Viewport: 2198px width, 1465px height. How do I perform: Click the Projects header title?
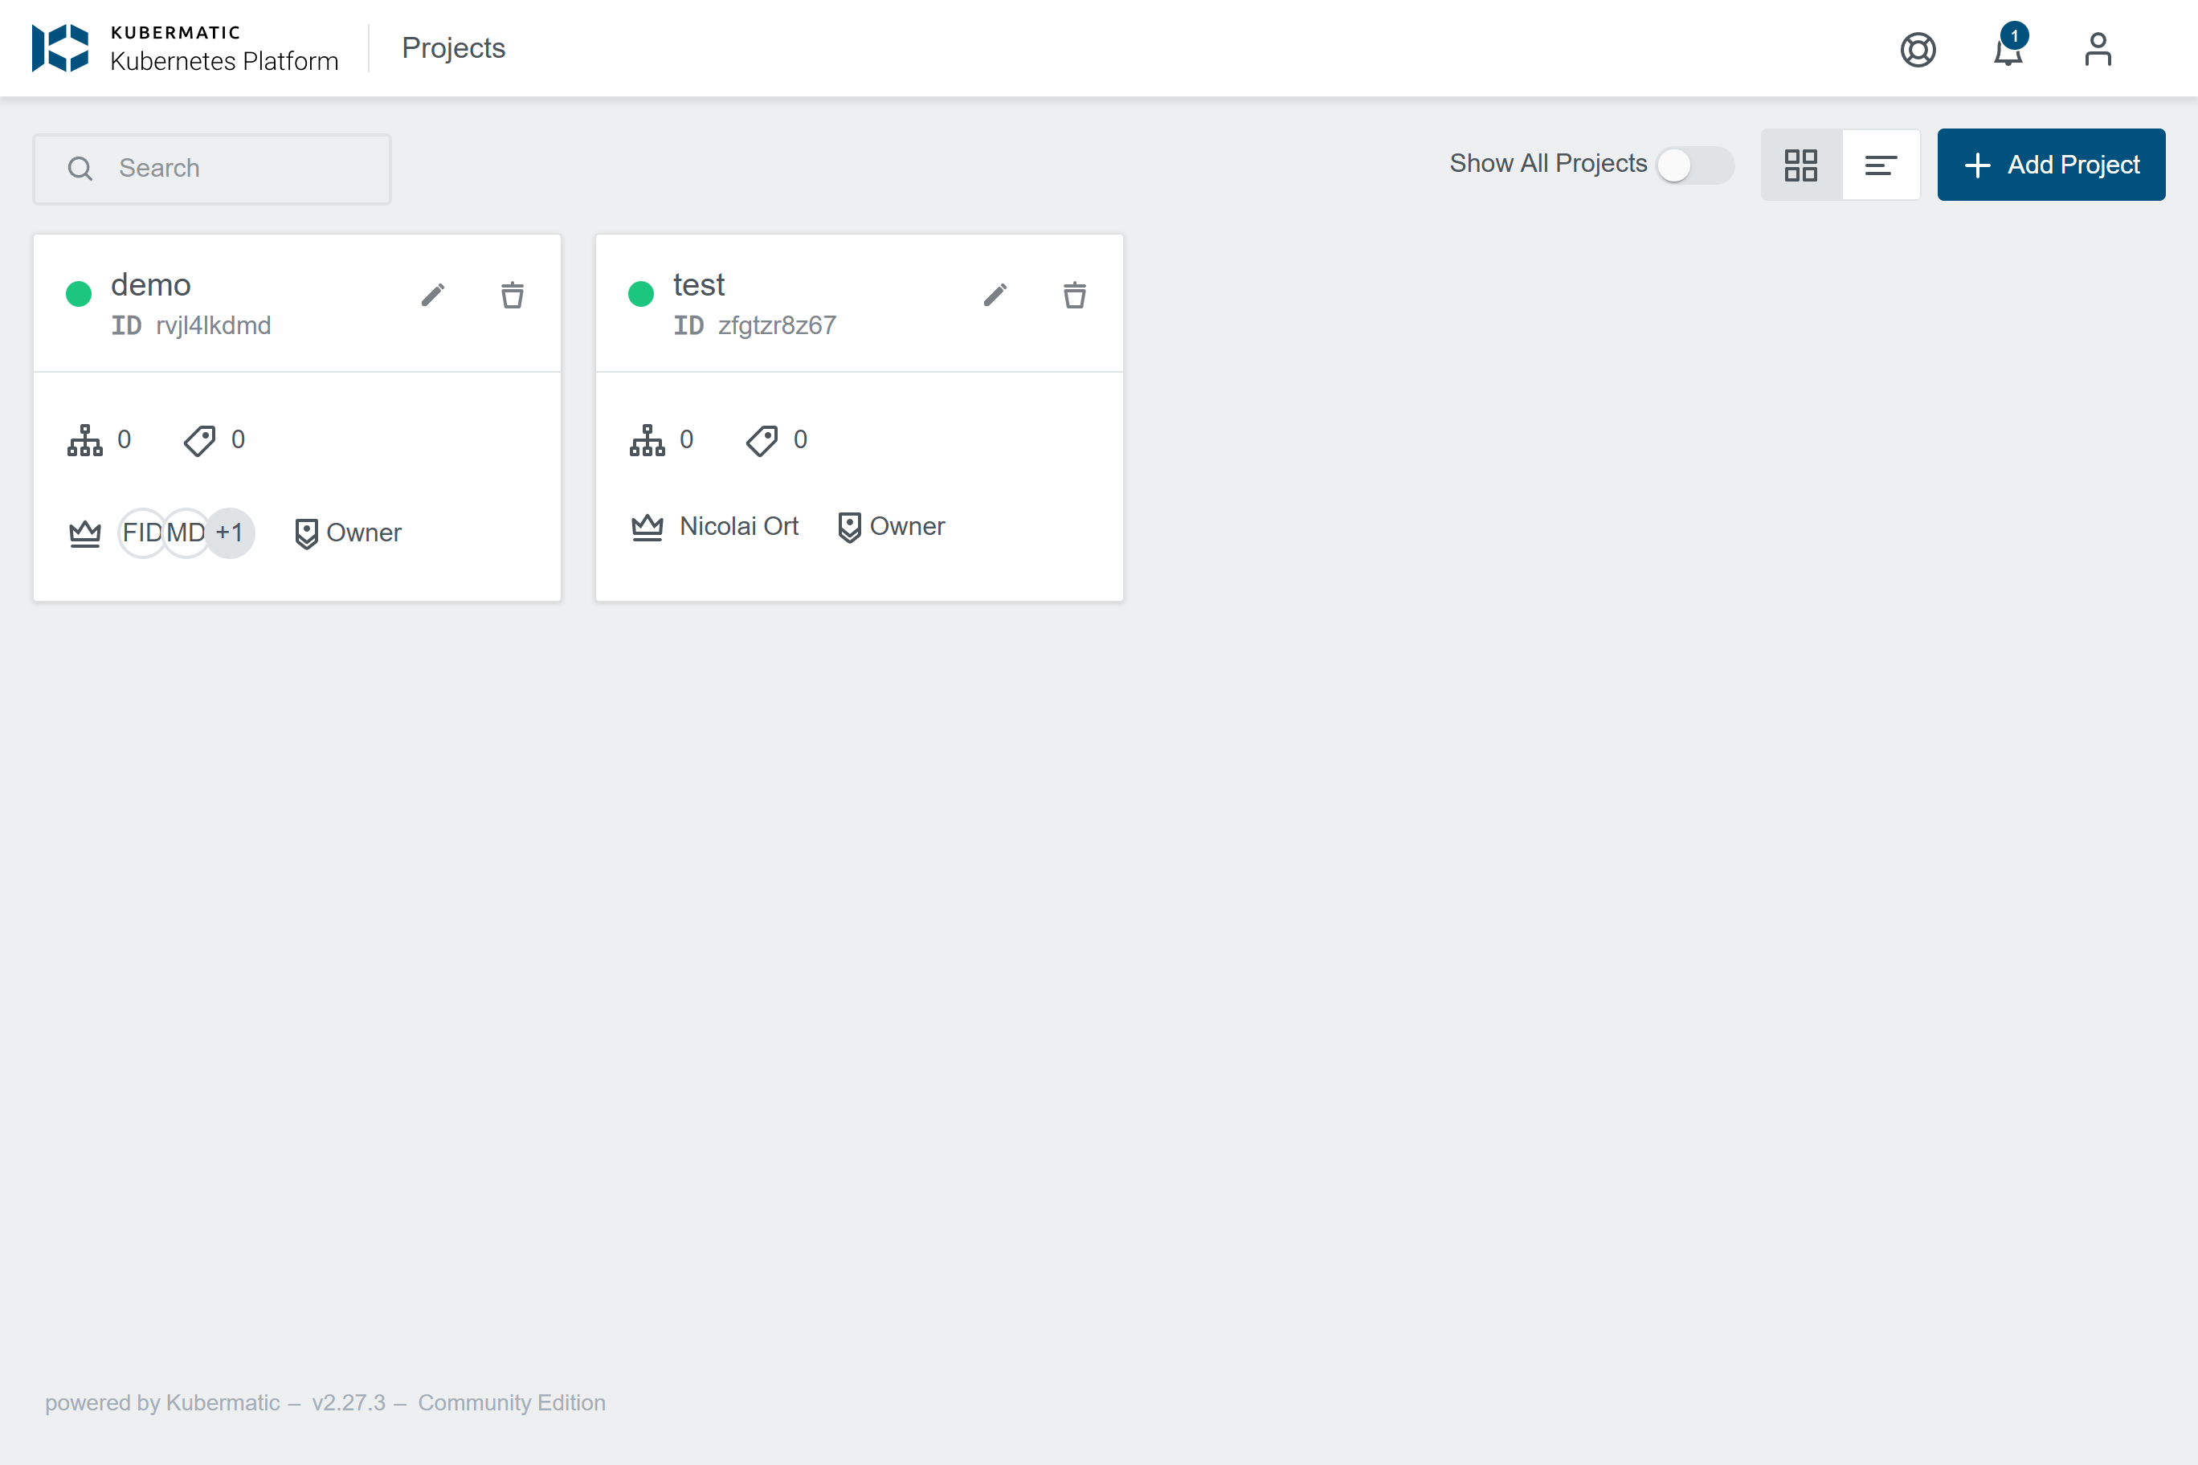point(453,47)
